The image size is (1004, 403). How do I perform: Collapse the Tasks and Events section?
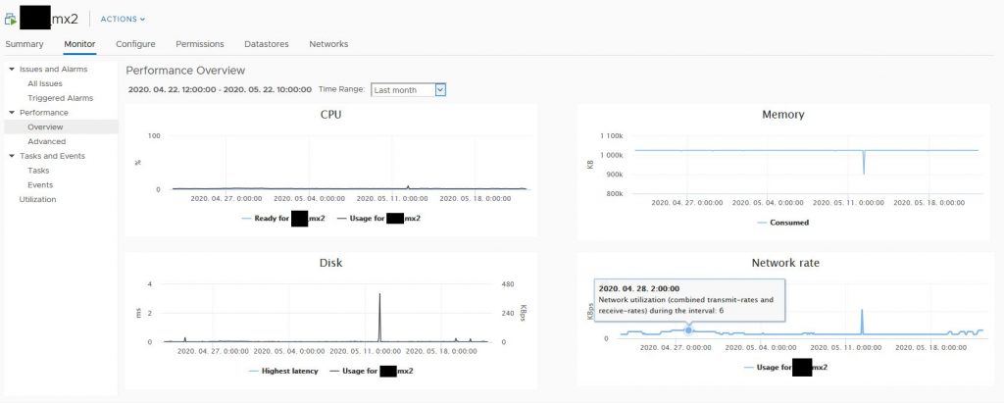tap(11, 156)
